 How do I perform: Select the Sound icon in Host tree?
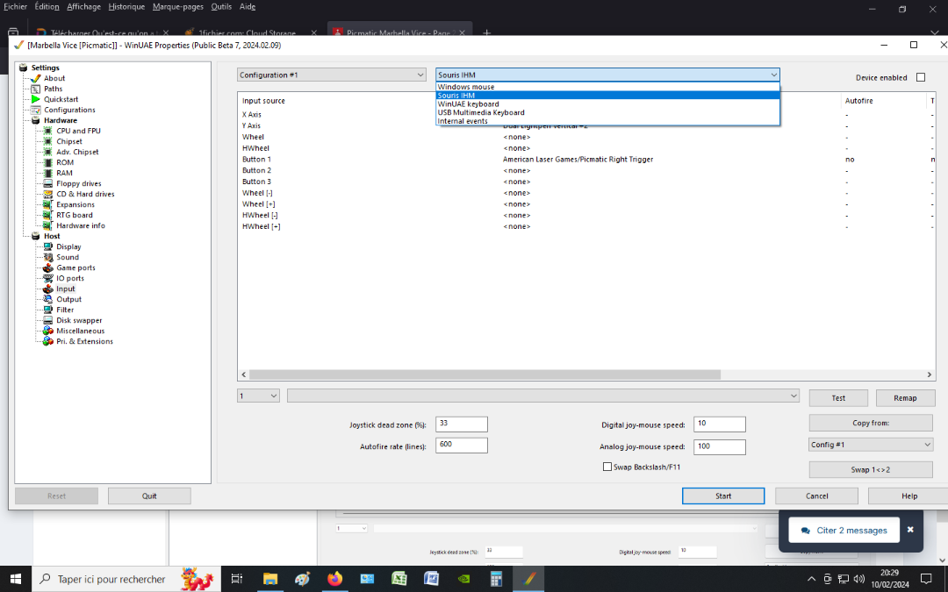tap(48, 257)
